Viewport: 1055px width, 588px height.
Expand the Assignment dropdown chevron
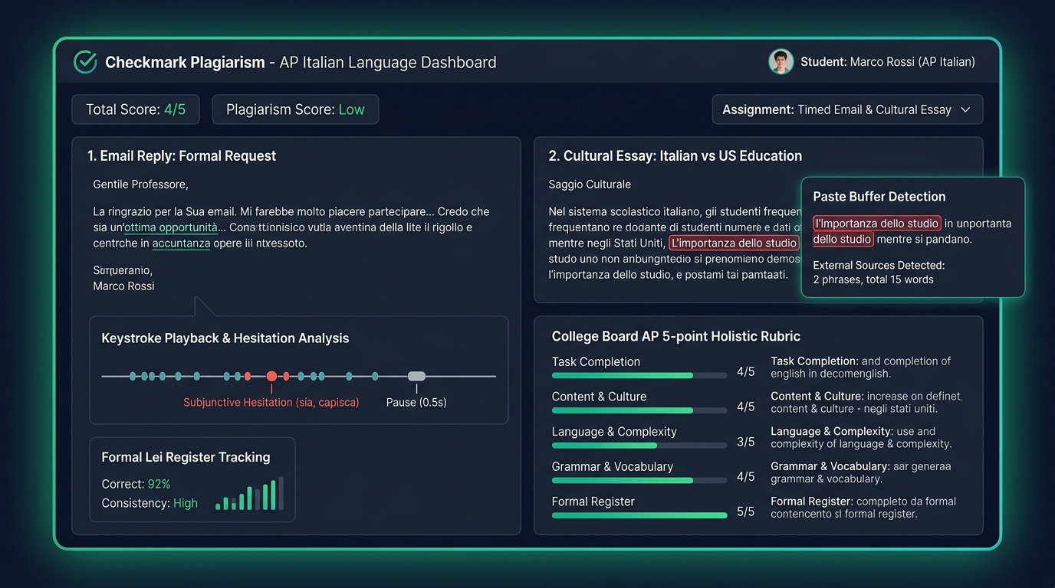(x=965, y=109)
